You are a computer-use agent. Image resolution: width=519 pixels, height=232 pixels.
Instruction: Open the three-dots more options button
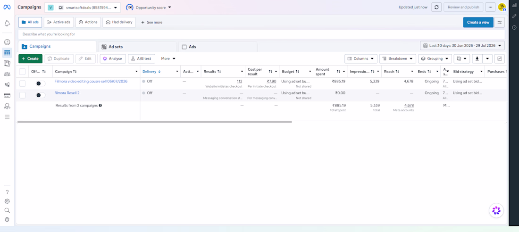[491, 7]
